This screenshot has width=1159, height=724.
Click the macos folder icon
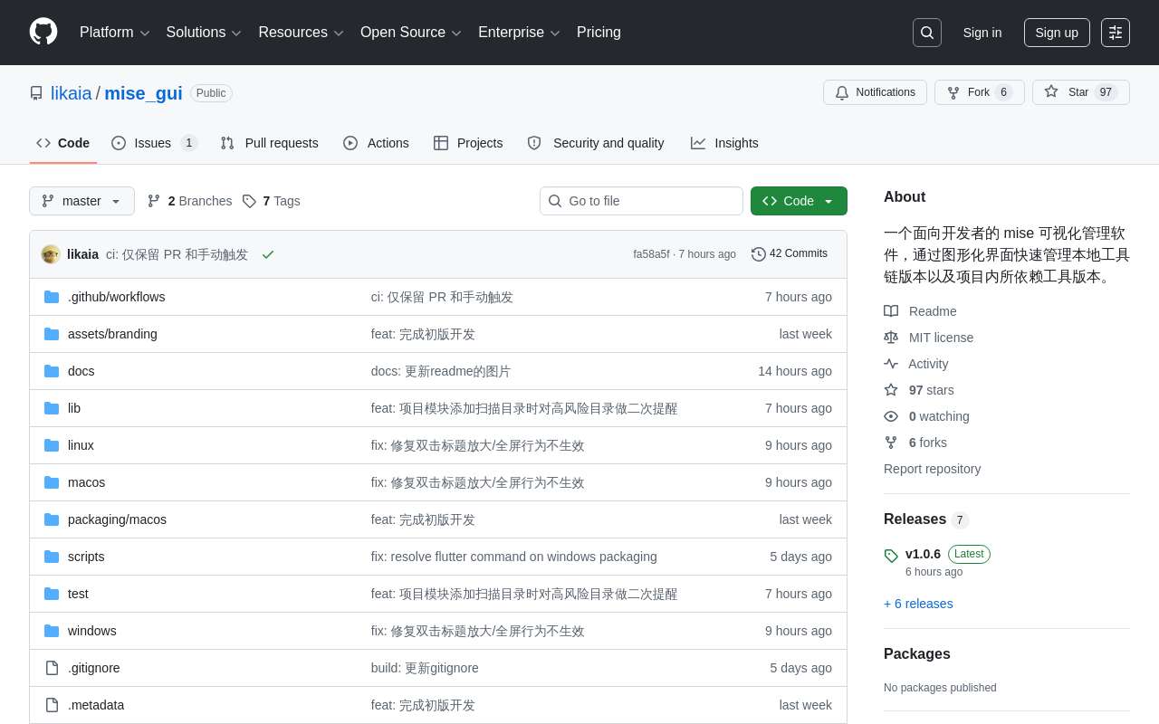(52, 482)
